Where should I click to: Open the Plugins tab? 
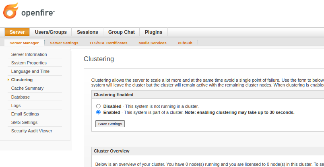[x=153, y=32]
